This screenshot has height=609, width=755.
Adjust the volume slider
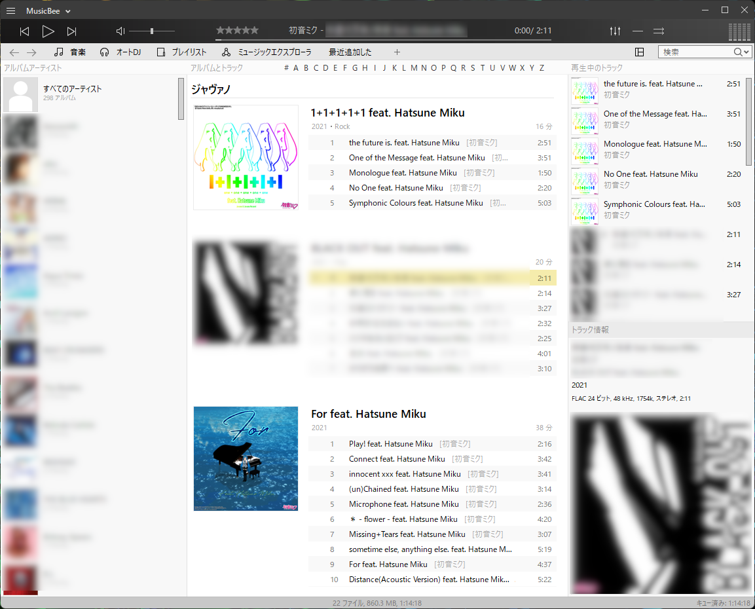[152, 31]
